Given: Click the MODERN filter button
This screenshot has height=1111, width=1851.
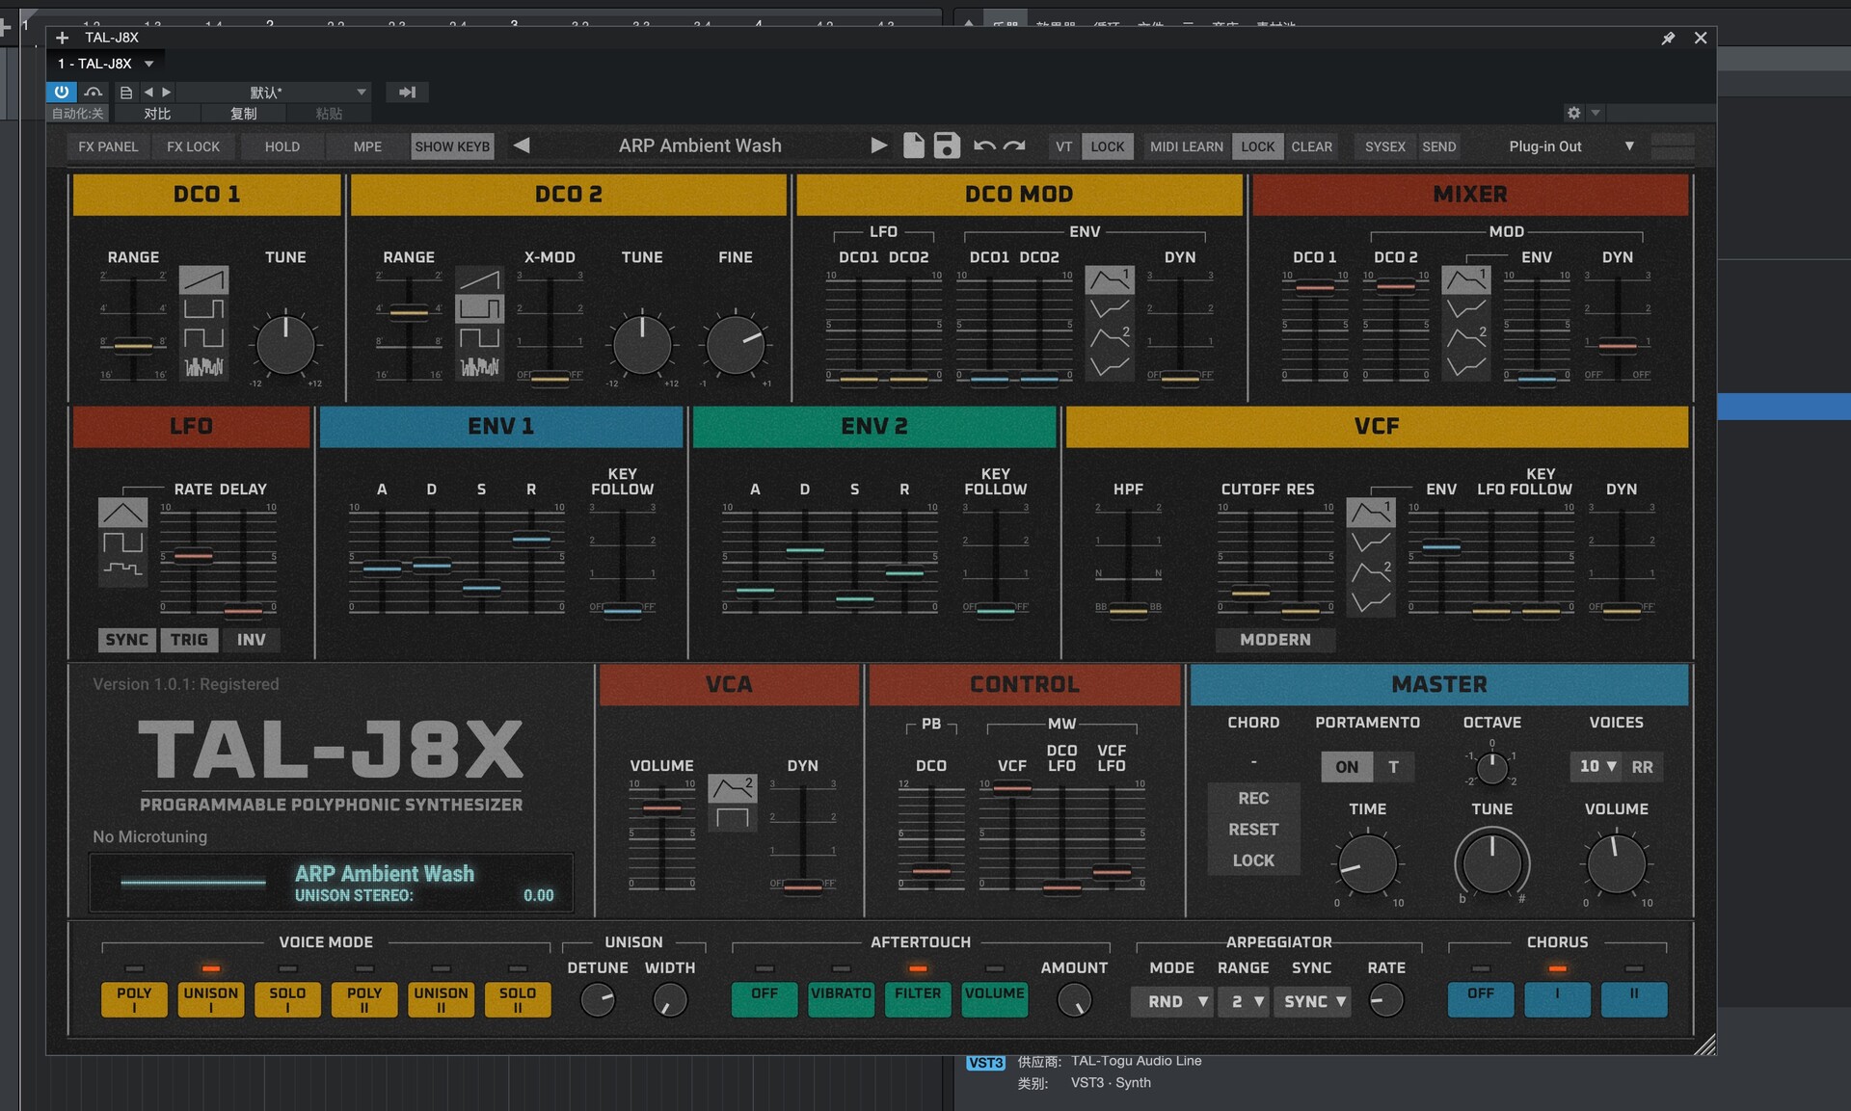Looking at the screenshot, I should click(x=1274, y=640).
